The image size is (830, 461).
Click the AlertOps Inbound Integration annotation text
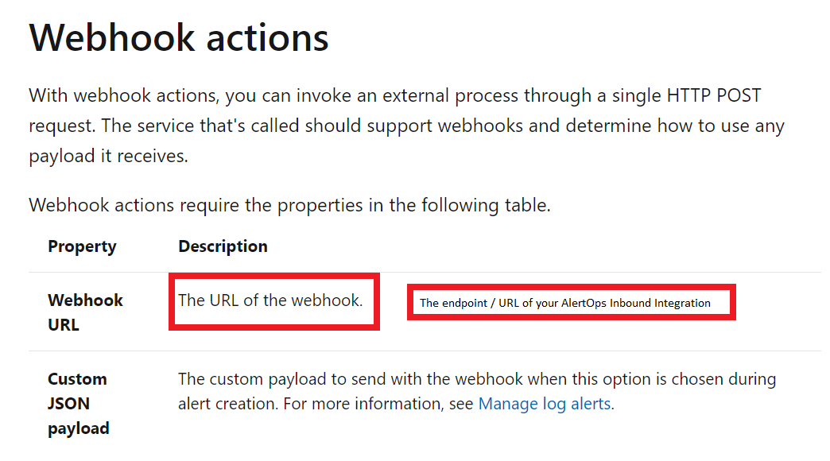[564, 303]
